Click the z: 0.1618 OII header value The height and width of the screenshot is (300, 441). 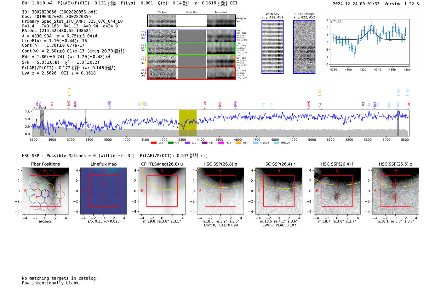pyautogui.click(x=216, y=3)
